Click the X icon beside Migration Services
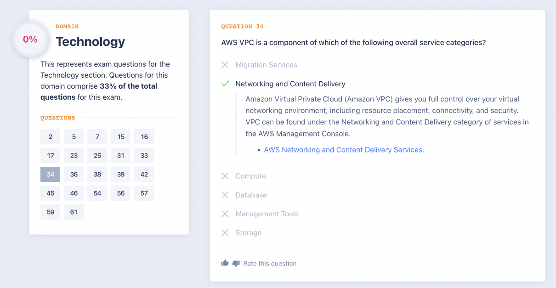 point(225,65)
